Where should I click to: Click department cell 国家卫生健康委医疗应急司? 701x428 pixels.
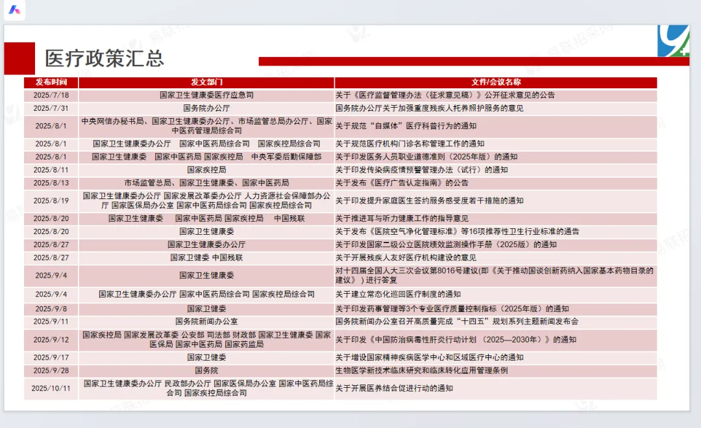point(206,95)
